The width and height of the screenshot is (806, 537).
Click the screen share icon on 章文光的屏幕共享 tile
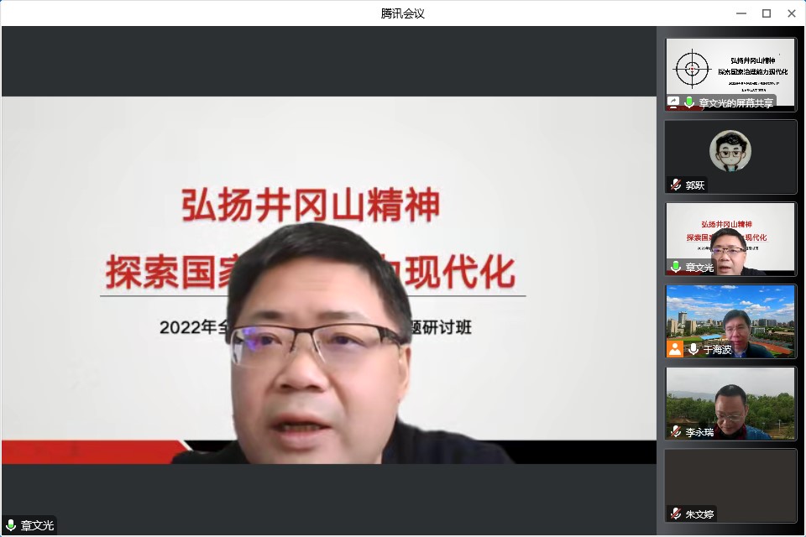(x=673, y=102)
